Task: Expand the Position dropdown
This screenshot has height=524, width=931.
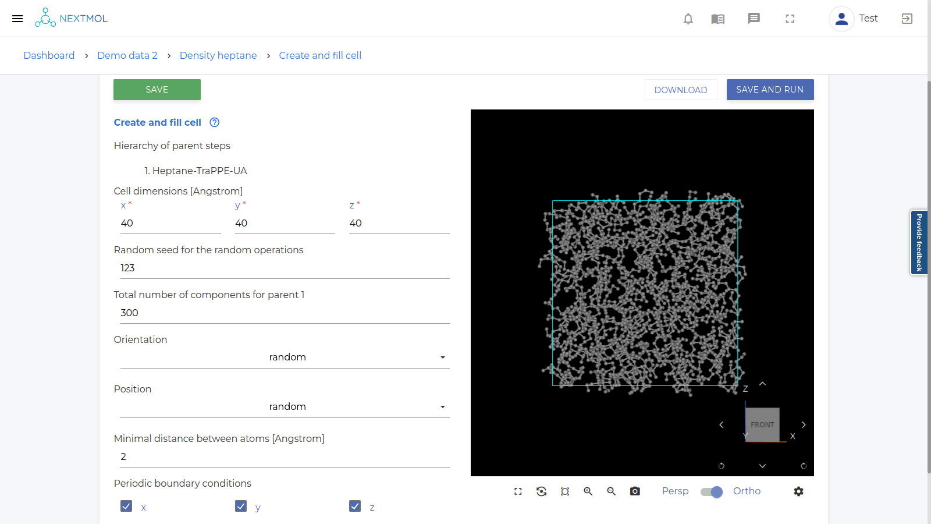Action: pos(285,406)
